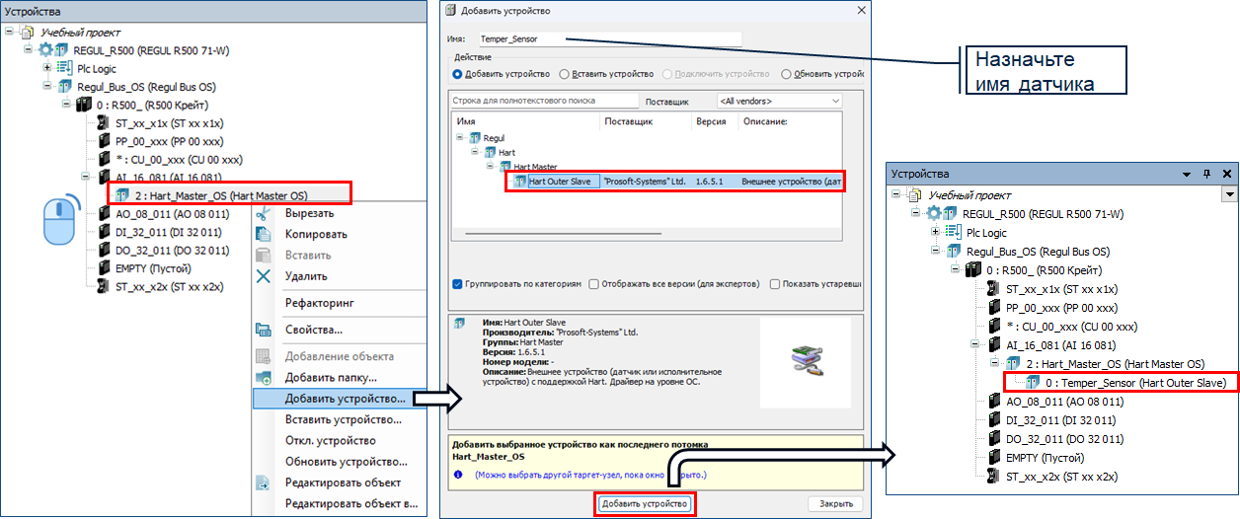Select the Вставить устройство radio button
The width and height of the screenshot is (1240, 519).
coord(564,74)
